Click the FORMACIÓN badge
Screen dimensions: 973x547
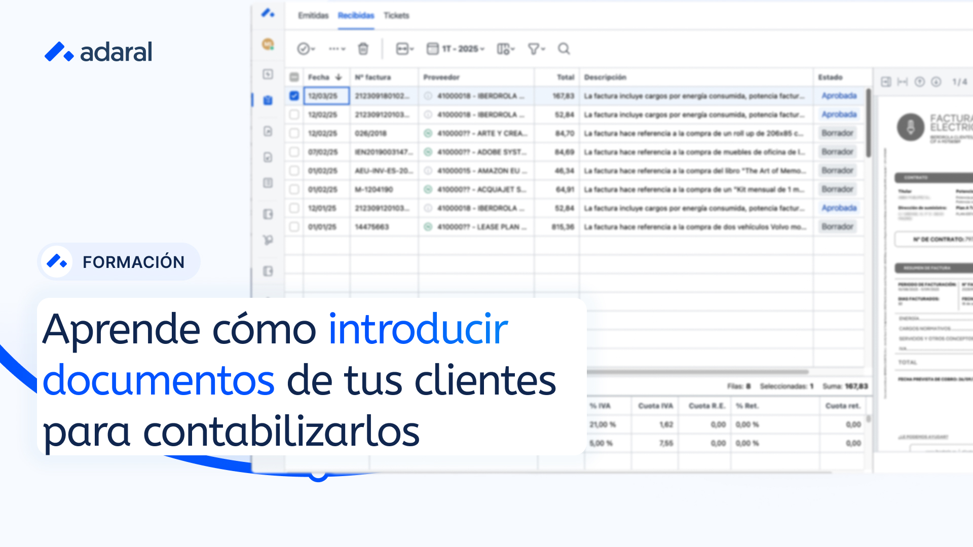tap(119, 262)
